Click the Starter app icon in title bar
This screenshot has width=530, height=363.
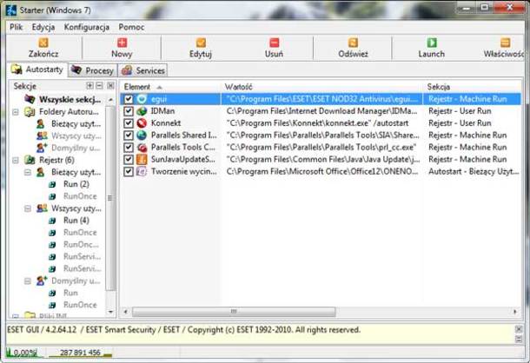coord(11,10)
